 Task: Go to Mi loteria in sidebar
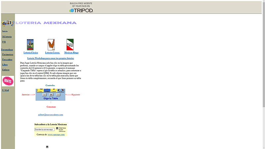pos(7,37)
